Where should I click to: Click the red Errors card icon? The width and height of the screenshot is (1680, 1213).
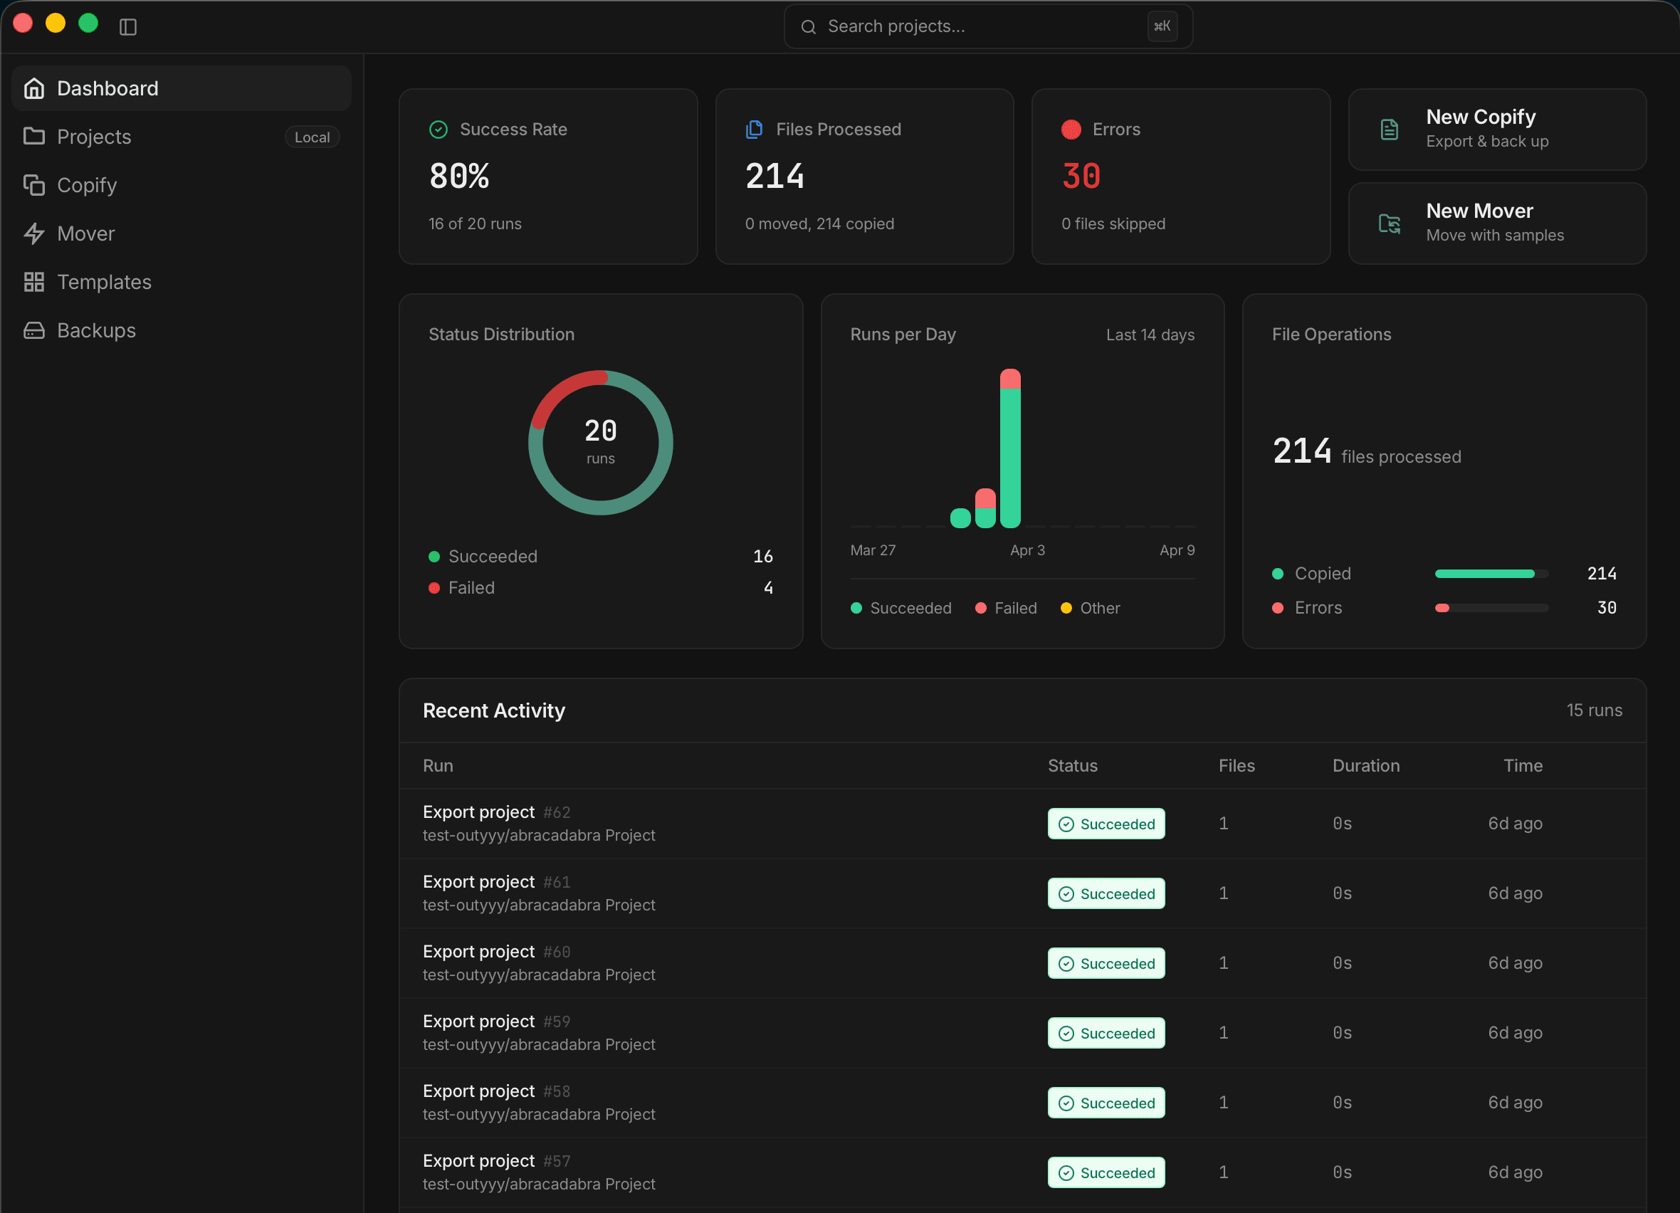point(1070,129)
